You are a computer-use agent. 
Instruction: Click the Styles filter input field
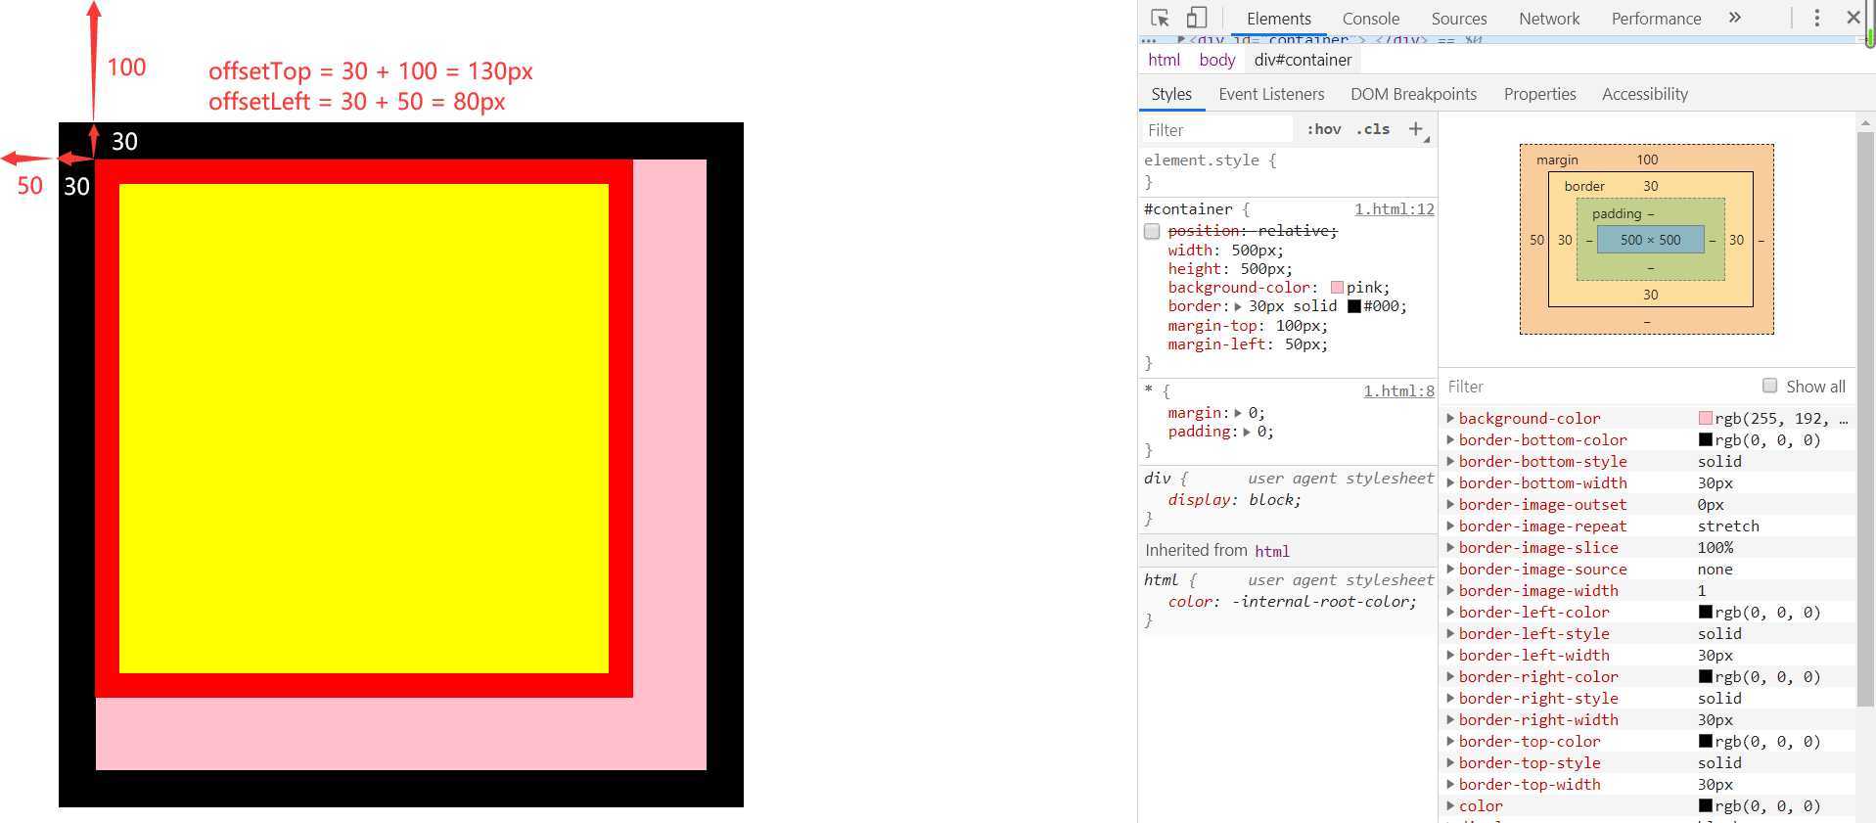tap(1217, 129)
